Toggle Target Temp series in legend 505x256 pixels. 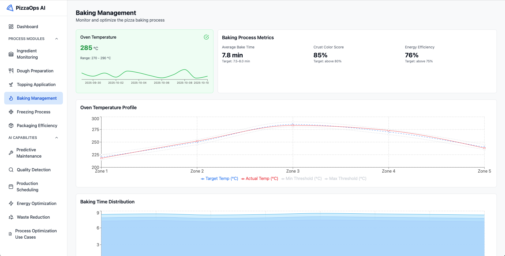[x=219, y=179]
